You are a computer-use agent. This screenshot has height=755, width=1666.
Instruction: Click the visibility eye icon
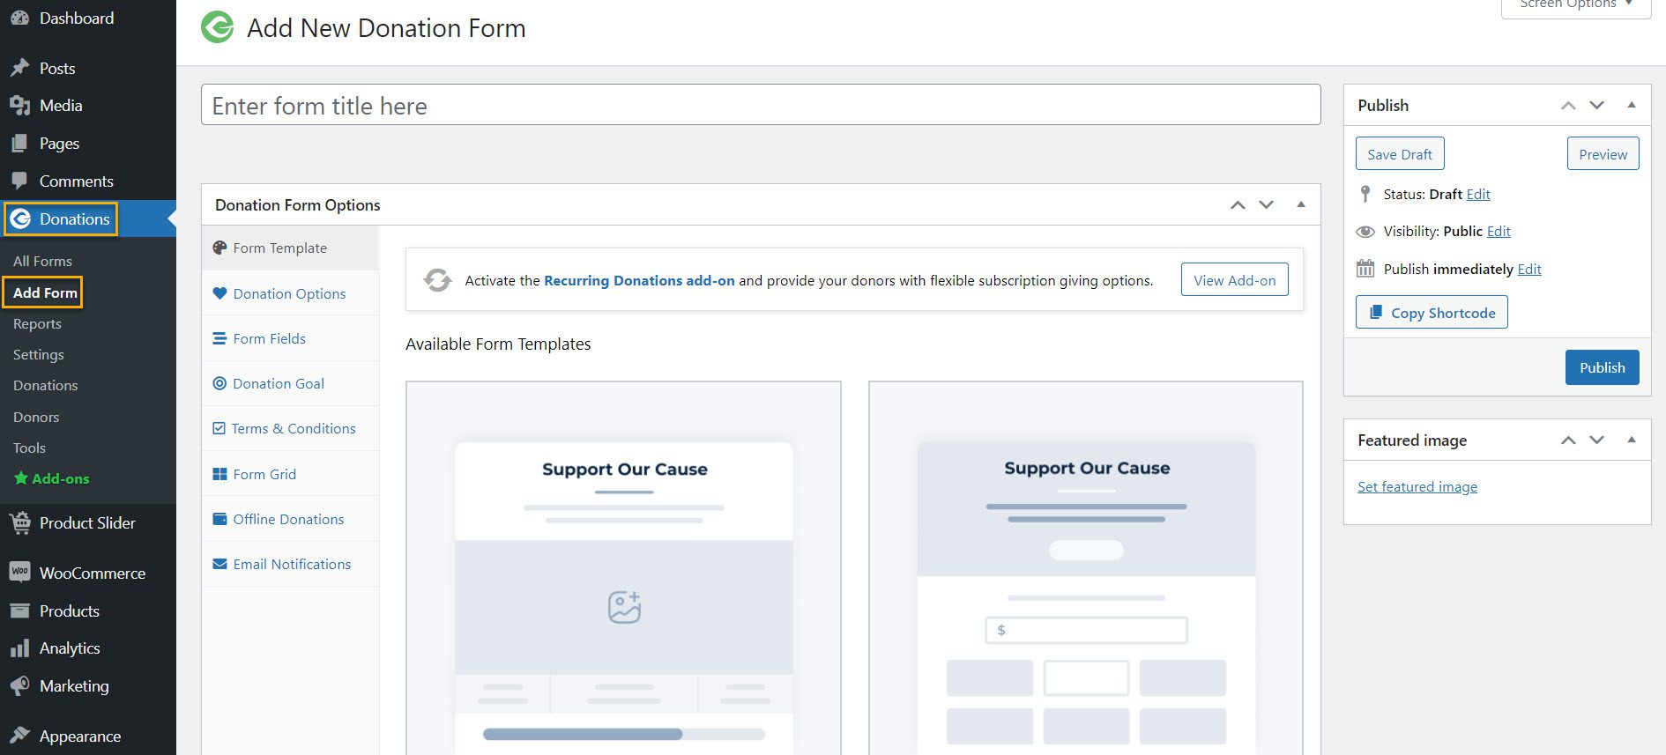[x=1365, y=232]
